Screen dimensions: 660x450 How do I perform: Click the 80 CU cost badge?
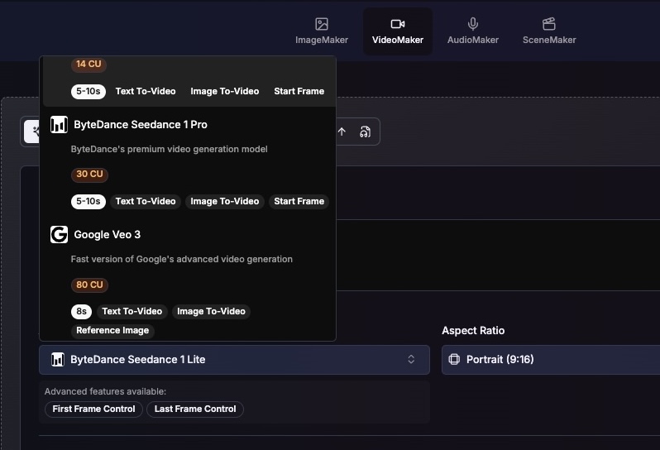click(x=89, y=285)
